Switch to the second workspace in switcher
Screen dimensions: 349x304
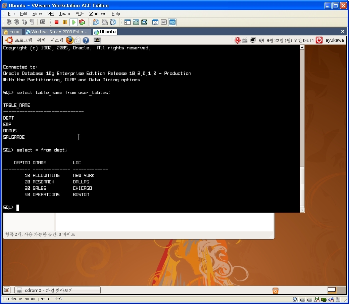tap(341, 290)
